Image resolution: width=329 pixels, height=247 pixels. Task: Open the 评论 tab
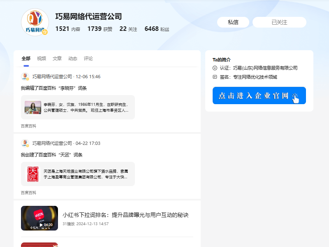88,58
